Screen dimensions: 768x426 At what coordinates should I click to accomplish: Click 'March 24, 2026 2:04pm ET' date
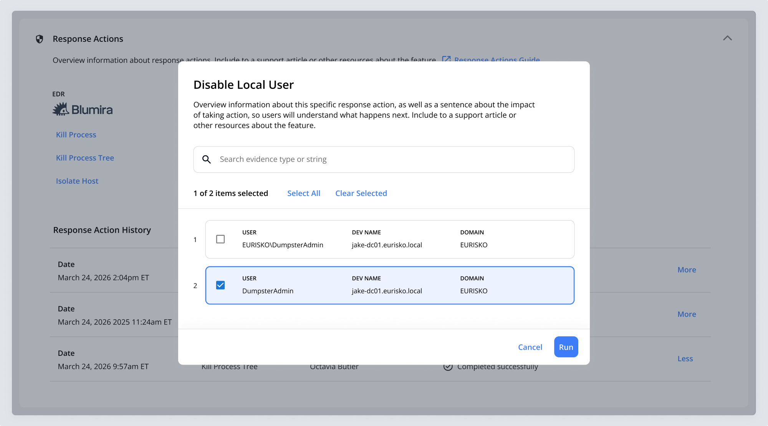coord(103,278)
